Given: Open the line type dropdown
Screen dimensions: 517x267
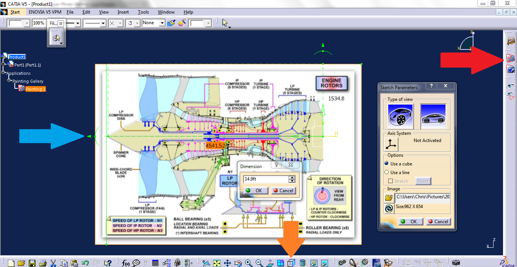Looking at the screenshot, I should pos(103,23).
